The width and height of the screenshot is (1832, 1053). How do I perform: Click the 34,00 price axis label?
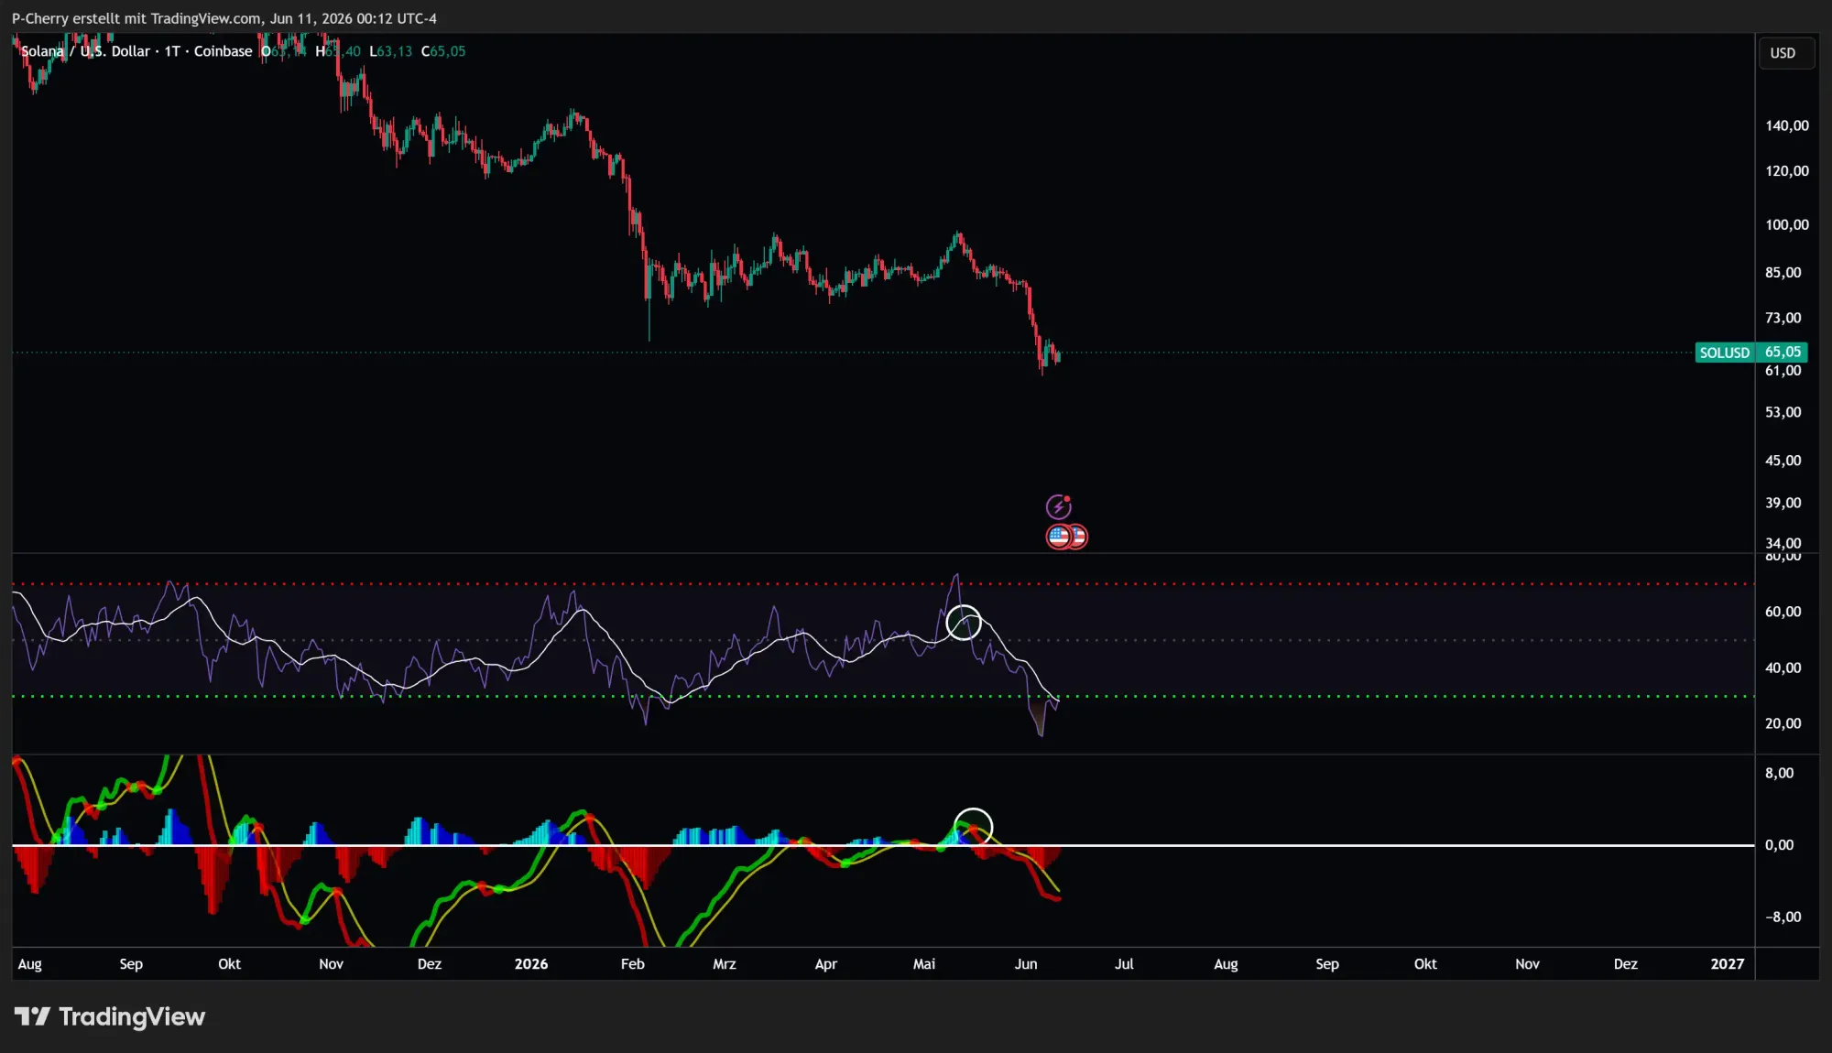point(1783,543)
